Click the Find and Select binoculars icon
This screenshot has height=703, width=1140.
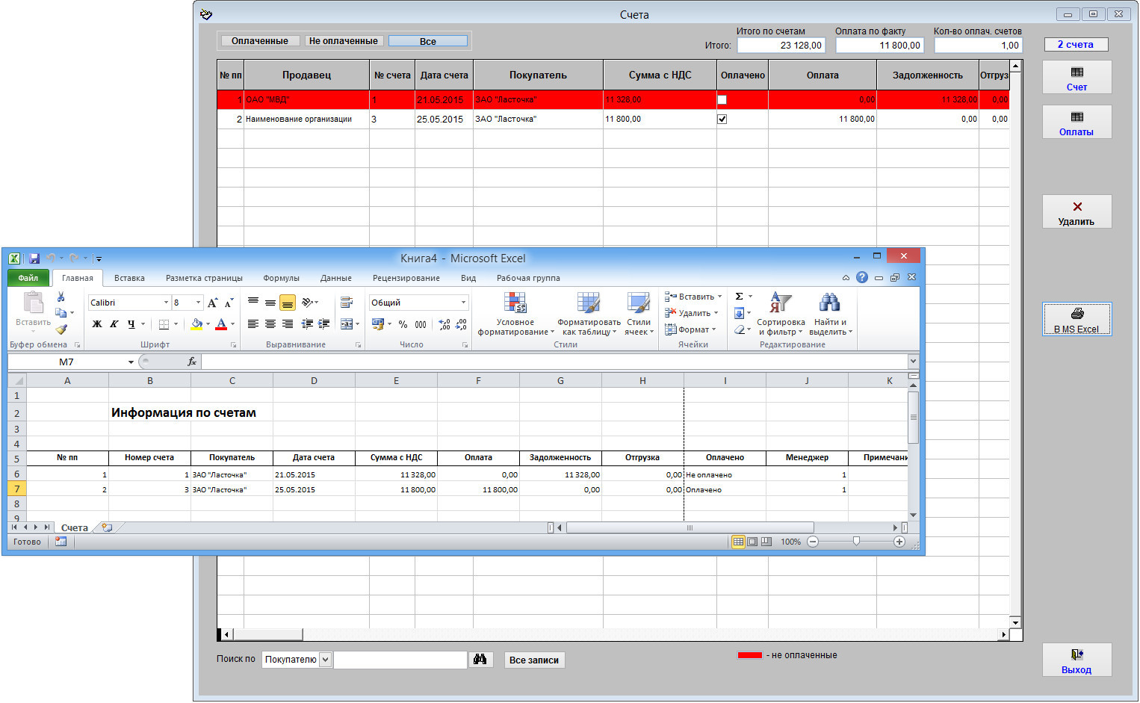(x=828, y=303)
